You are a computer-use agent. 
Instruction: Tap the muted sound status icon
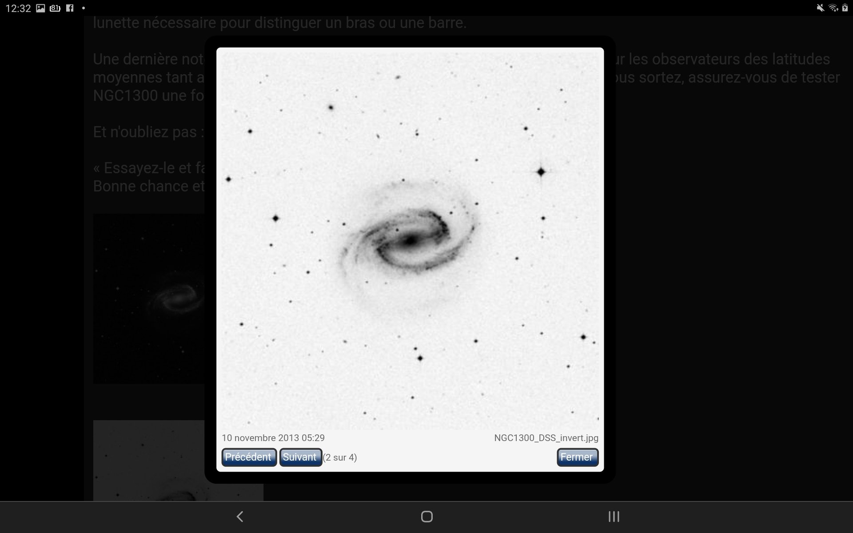click(x=820, y=8)
